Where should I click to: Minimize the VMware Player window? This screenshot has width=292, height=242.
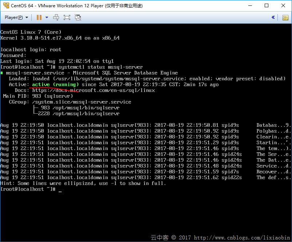click(x=250, y=5)
